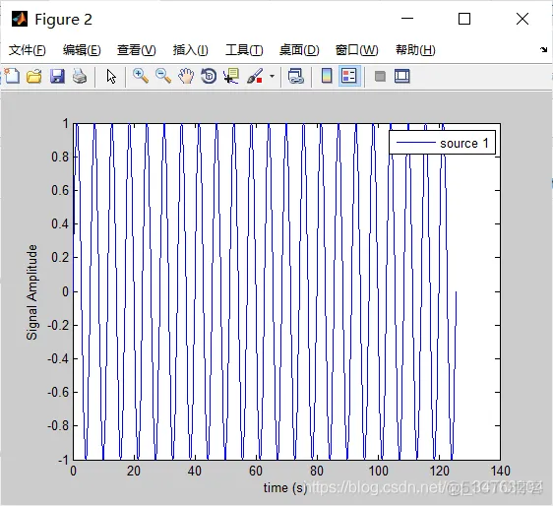Screen dimensions: 553x506
Task: Click the Hide Plot Tools icon
Action: tap(380, 76)
